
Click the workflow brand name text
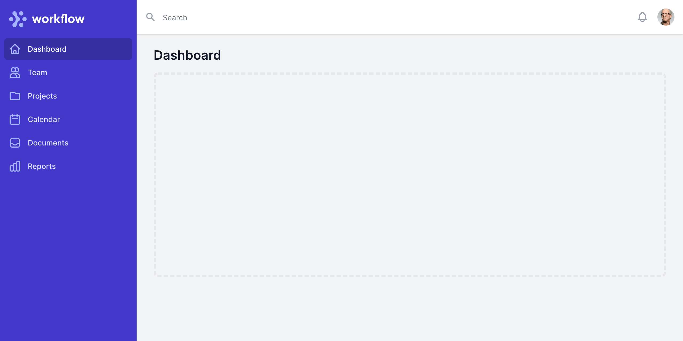(x=58, y=19)
